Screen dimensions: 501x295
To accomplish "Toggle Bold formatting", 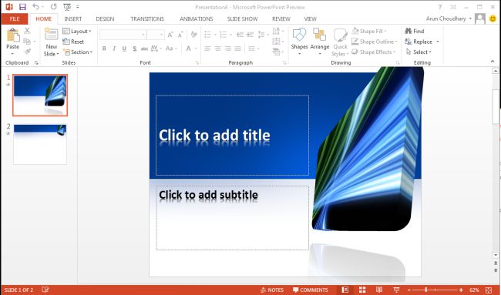I will 104,49.
